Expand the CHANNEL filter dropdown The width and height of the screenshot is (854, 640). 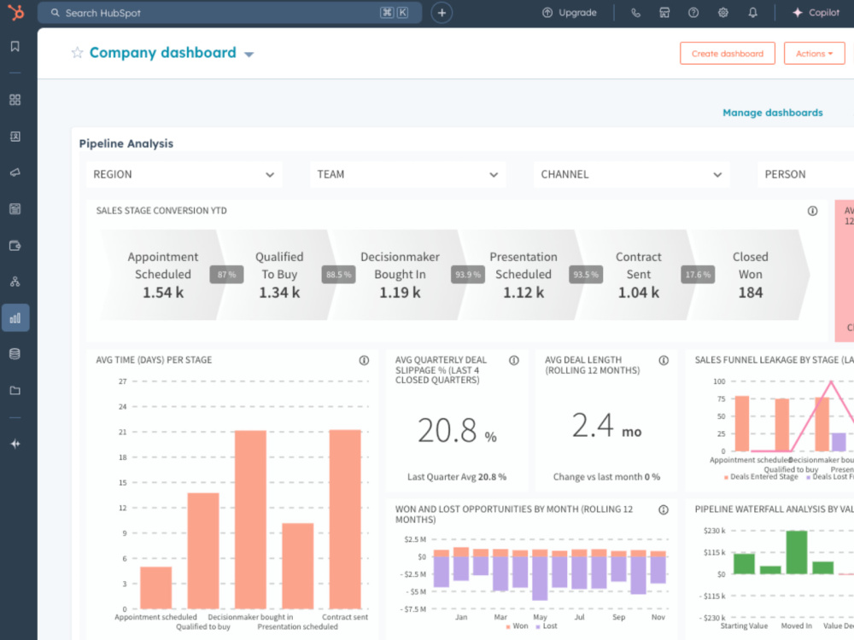point(632,175)
